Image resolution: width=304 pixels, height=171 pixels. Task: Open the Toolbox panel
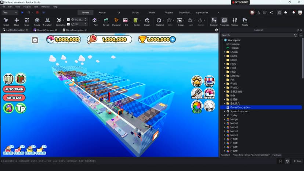click(235, 22)
